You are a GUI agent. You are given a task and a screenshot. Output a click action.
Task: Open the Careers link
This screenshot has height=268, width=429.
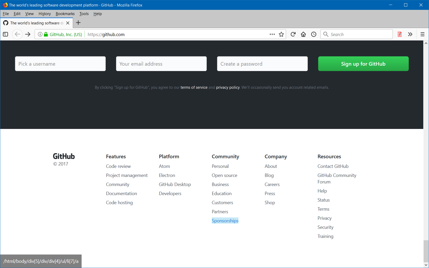click(x=272, y=184)
